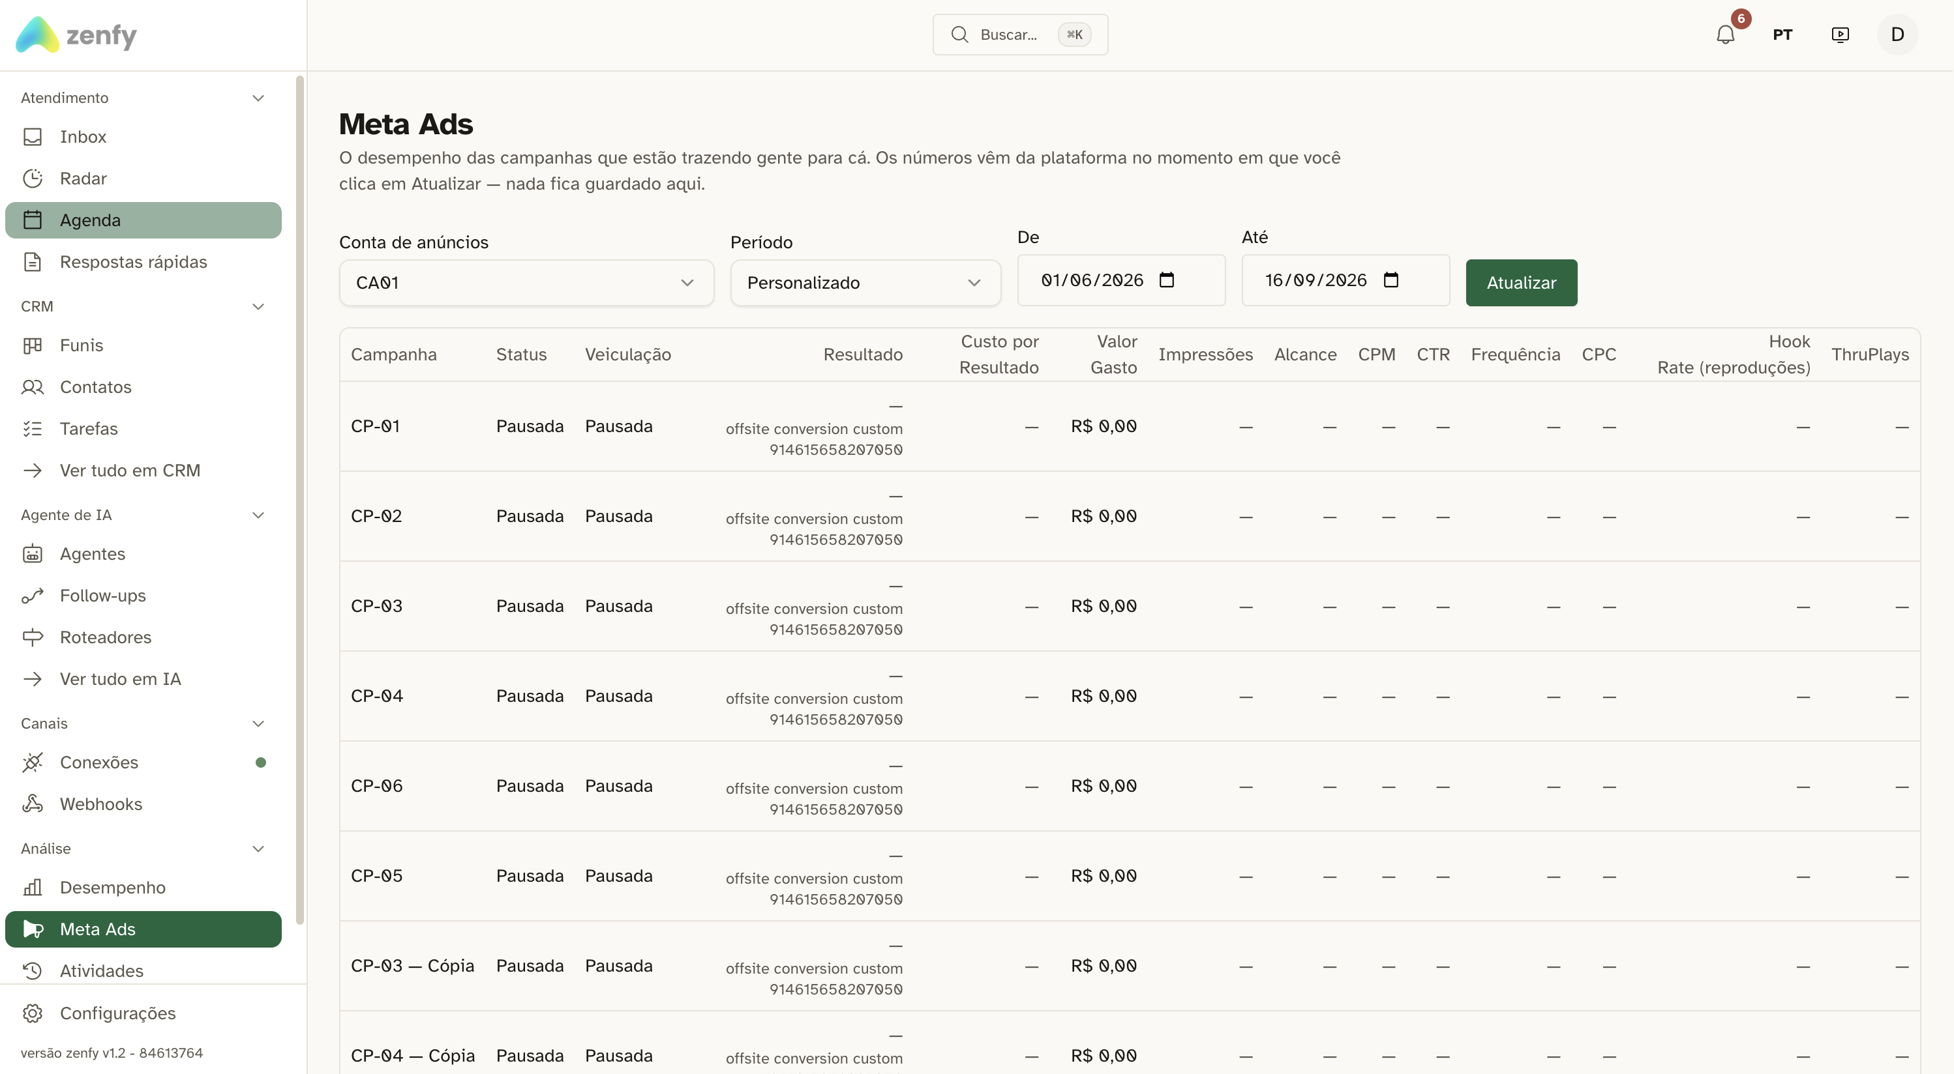
Task: Click the De date field 01/06/2026
Action: [1120, 280]
